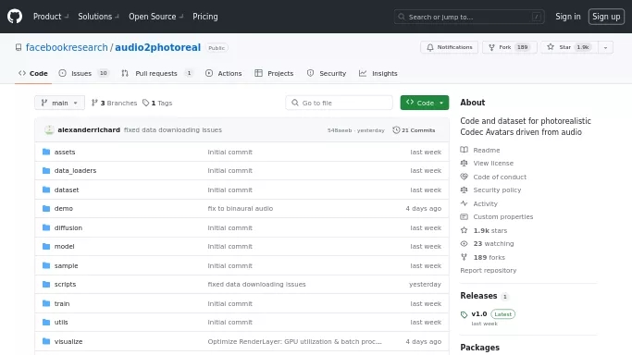The image size is (632, 355).
Task: View the 1 Tags link
Action: pos(157,103)
